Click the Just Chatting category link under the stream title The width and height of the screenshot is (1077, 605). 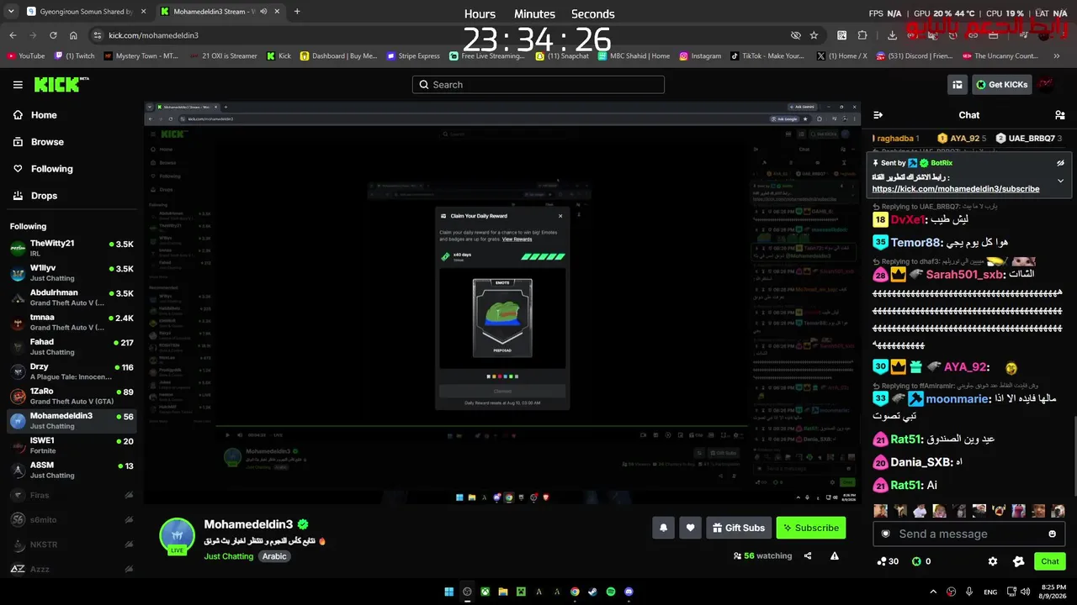[x=228, y=556]
